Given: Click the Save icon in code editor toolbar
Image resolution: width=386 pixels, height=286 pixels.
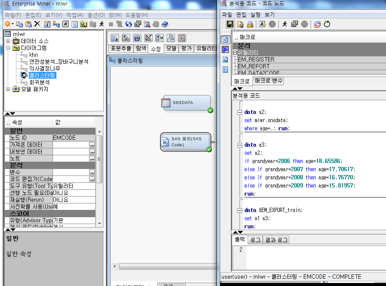Looking at the screenshot, I should [230, 25].
